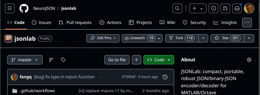Switch to the Actions tab

point(110,22)
